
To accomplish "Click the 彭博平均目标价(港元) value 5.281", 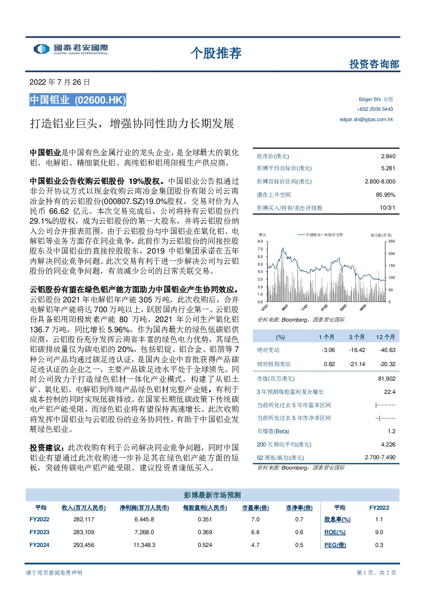I will (388, 168).
